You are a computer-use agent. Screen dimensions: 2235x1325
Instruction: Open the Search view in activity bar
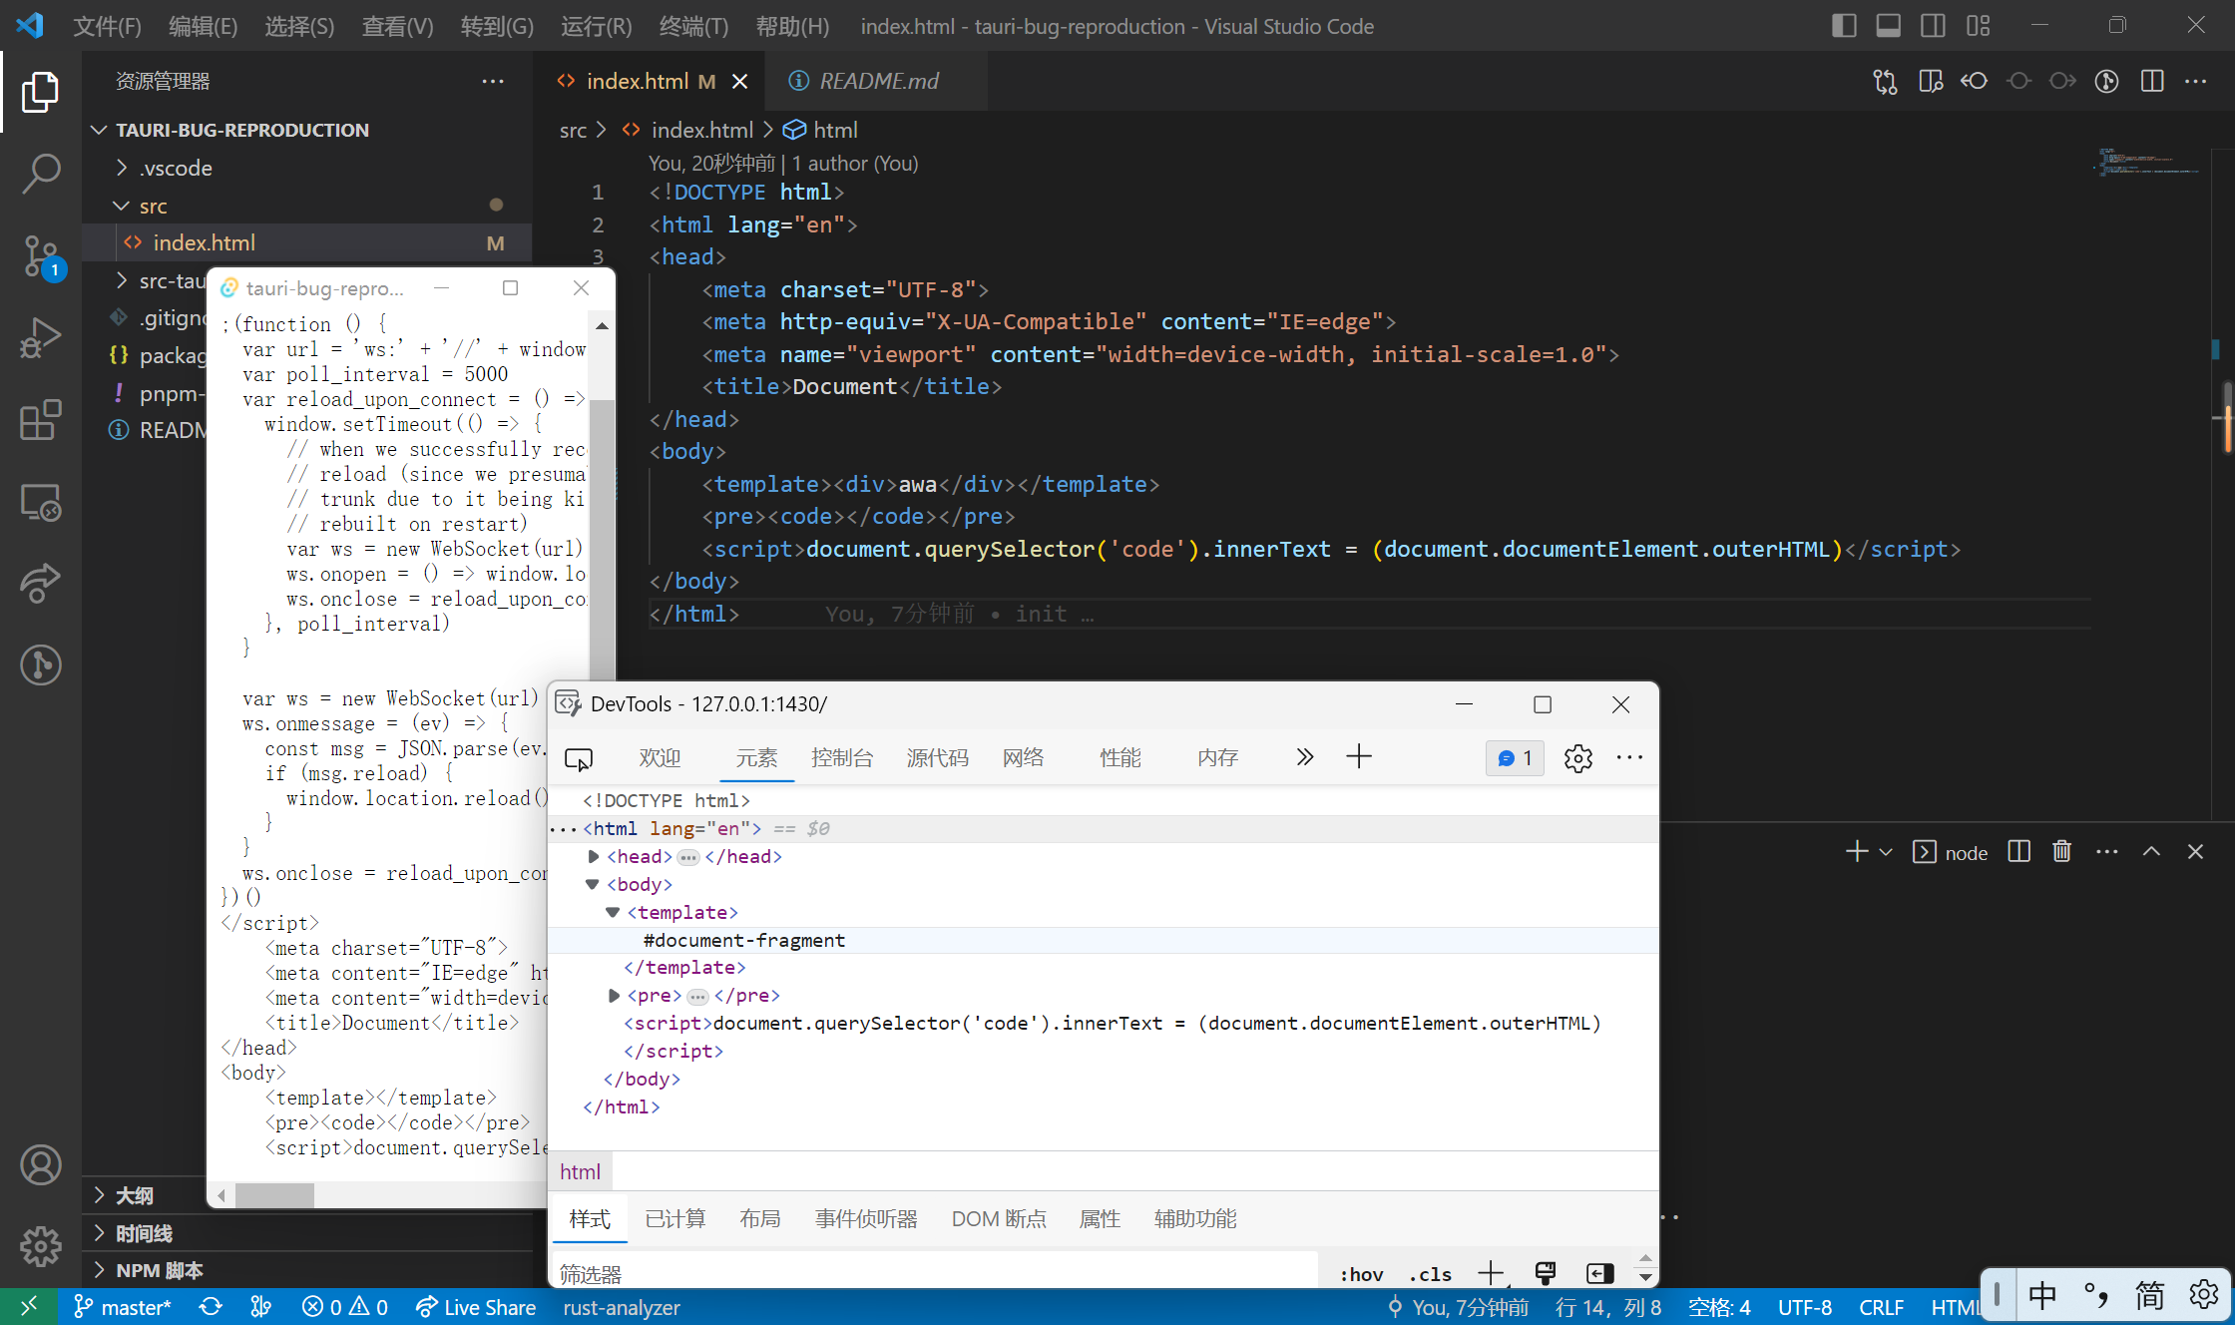40,173
